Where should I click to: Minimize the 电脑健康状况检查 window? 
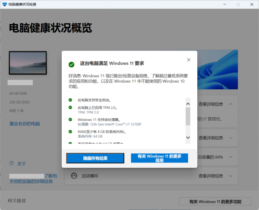(225, 4)
